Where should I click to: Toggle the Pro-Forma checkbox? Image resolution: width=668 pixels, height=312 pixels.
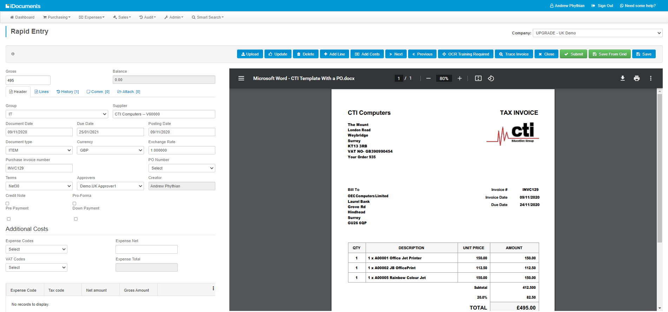pyautogui.click(x=74, y=204)
